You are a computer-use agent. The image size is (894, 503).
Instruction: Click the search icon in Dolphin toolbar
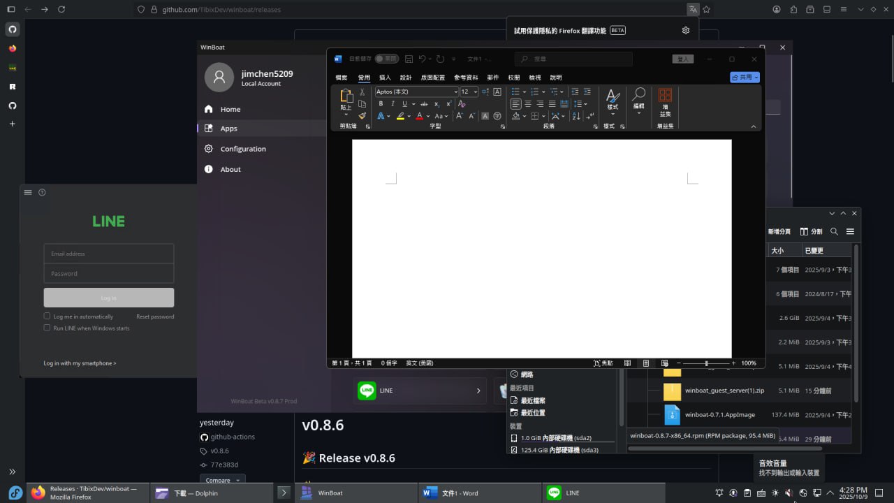click(834, 231)
